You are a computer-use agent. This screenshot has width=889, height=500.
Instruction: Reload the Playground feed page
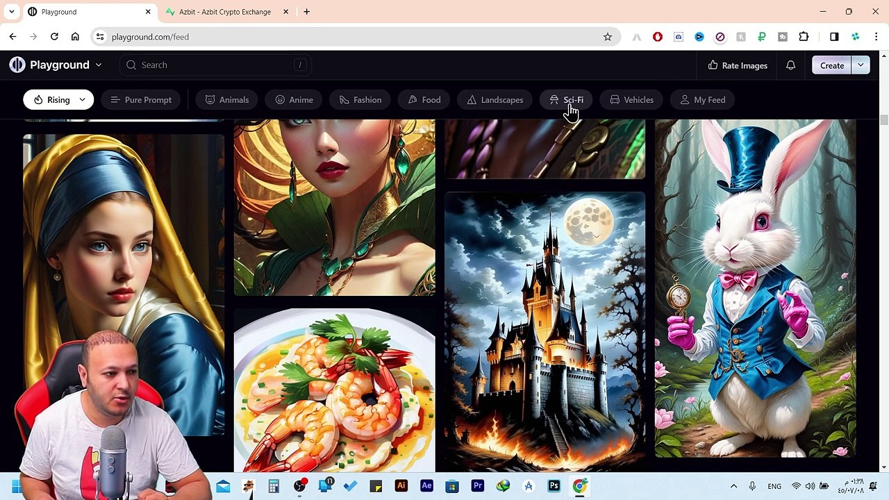(x=54, y=37)
